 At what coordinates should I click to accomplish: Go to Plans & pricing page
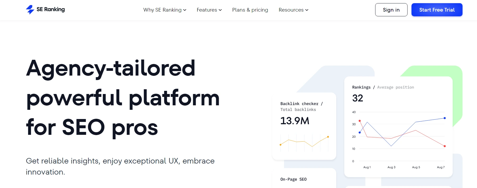pos(250,10)
